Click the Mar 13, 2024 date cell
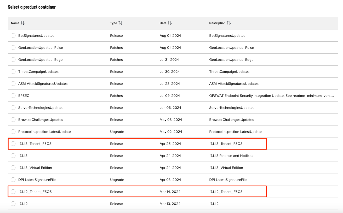This screenshot has width=343, height=213. (170, 204)
